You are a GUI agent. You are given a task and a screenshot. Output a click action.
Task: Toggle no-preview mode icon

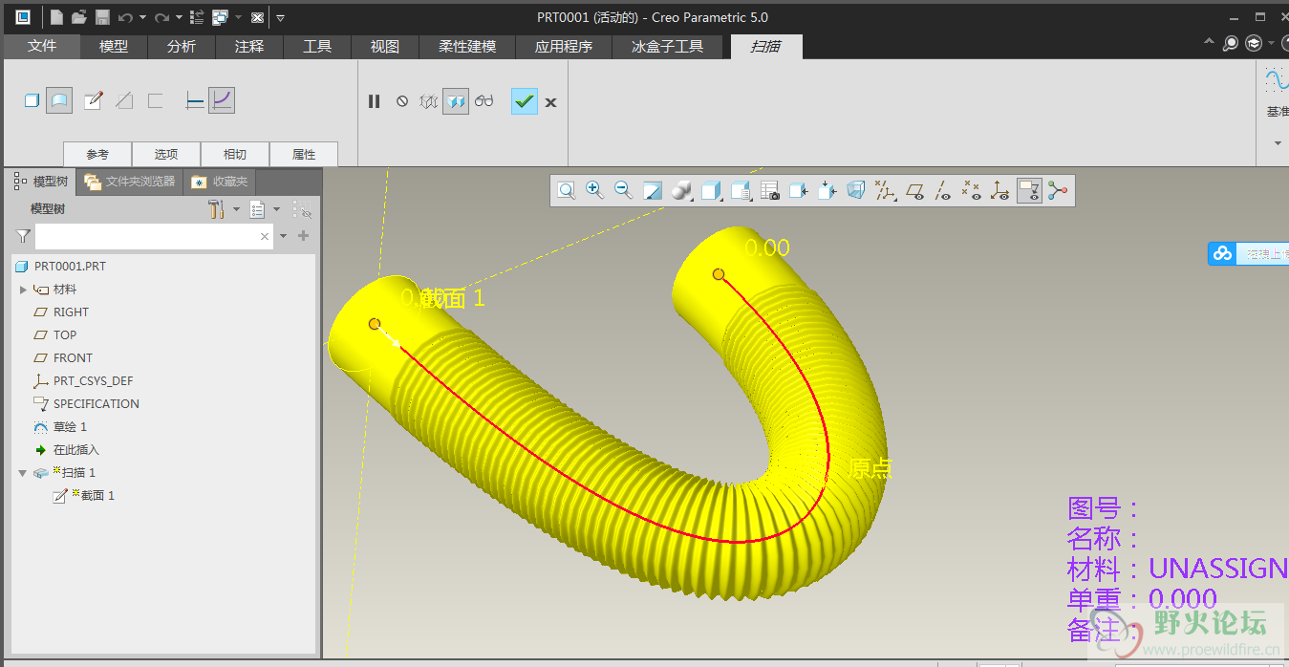pos(402,101)
